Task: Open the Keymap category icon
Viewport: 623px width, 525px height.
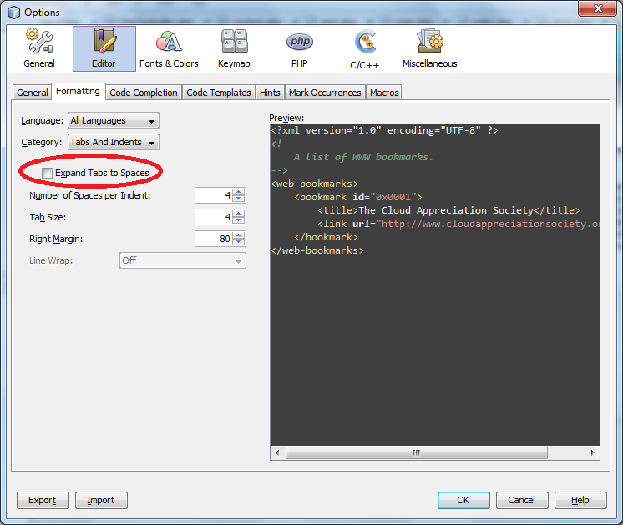Action: [234, 48]
